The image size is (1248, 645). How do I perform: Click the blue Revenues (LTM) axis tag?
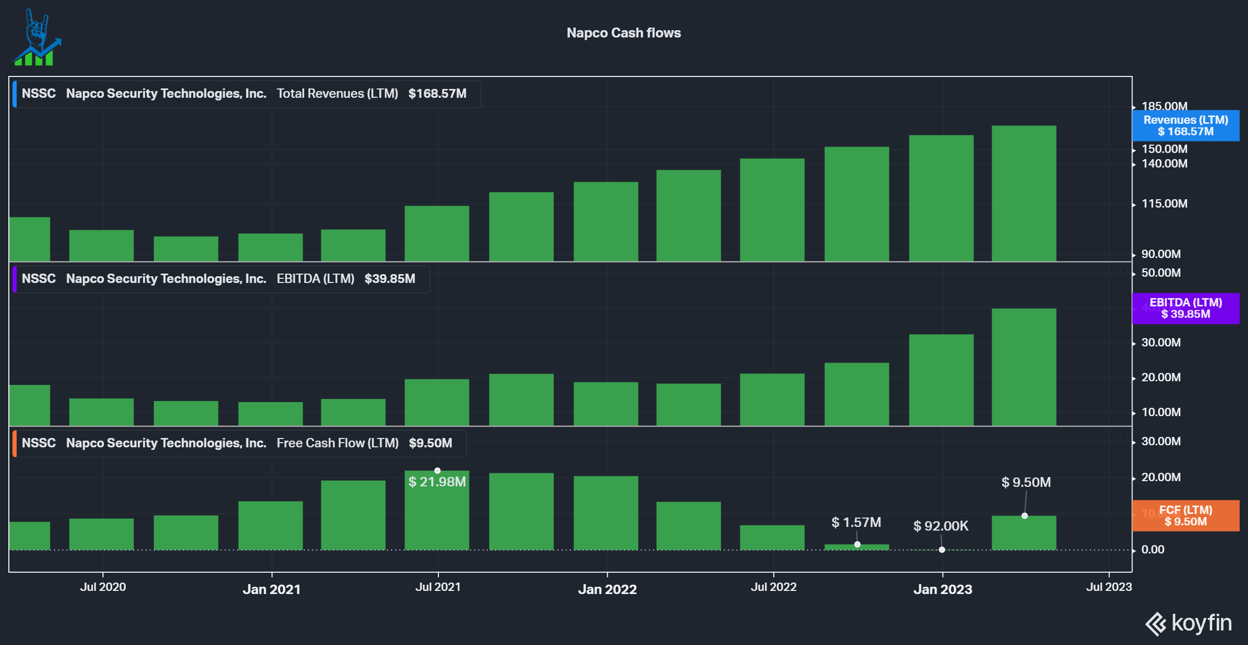[1186, 125]
